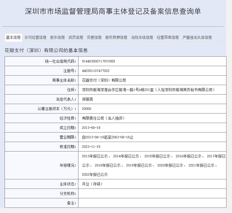This screenshot has height=213, width=232.
Task: Click the label 法定代表人:
Action: coord(66,99)
